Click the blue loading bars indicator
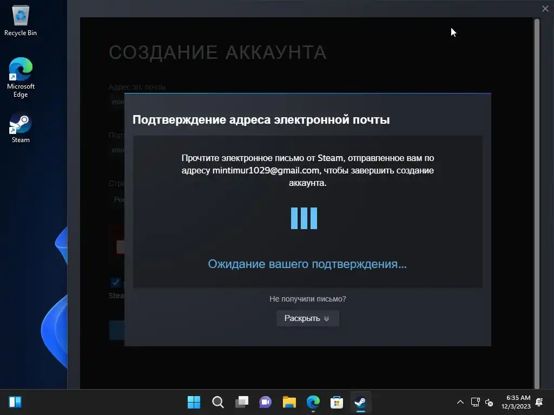 [x=304, y=218]
